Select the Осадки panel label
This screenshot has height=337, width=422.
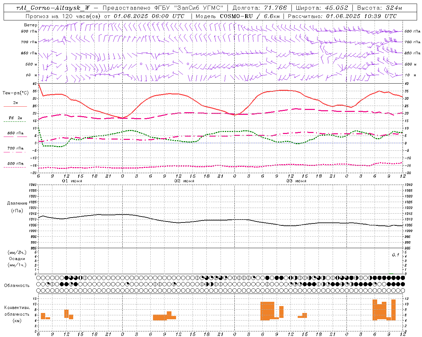pyautogui.click(x=17, y=259)
